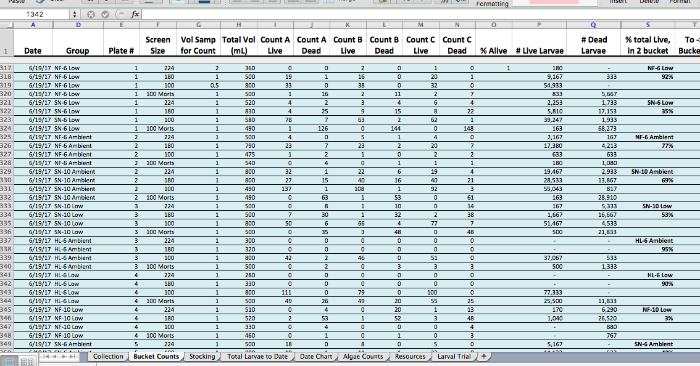700x366 pixels.
Task: Click the 100 Morts cell in row 320
Action: (157, 94)
